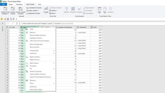
Task: Click the fx function icon
Action: point(17,24)
